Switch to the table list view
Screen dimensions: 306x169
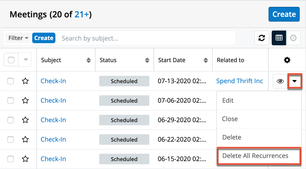tap(279, 38)
